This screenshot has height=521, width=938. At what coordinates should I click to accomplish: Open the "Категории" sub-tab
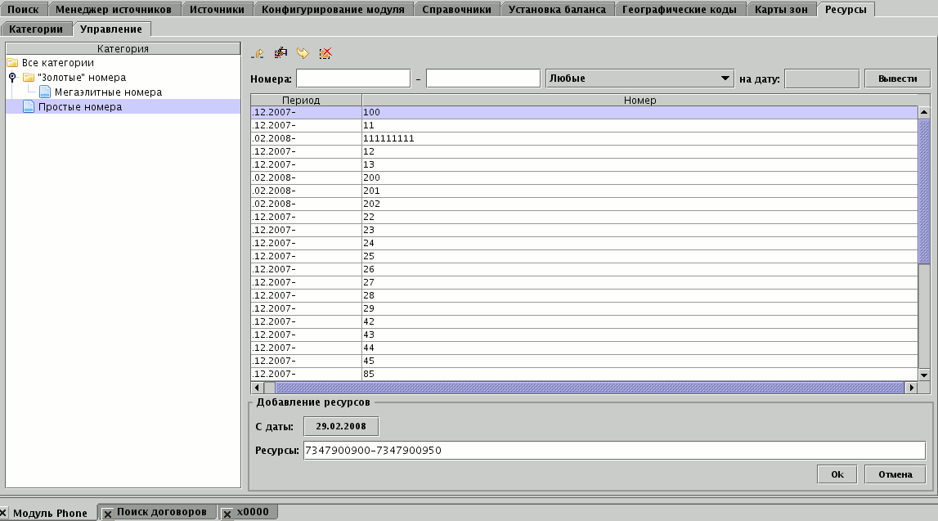tap(36, 29)
